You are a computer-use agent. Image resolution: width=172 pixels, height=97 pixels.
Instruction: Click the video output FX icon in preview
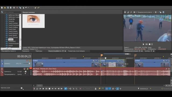131,12
